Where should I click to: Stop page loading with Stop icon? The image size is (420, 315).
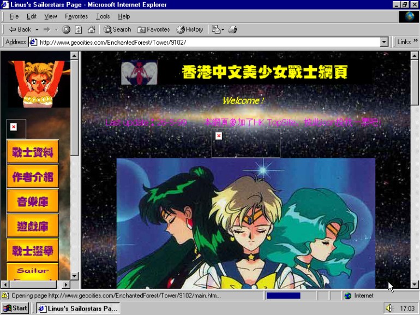tap(66, 29)
